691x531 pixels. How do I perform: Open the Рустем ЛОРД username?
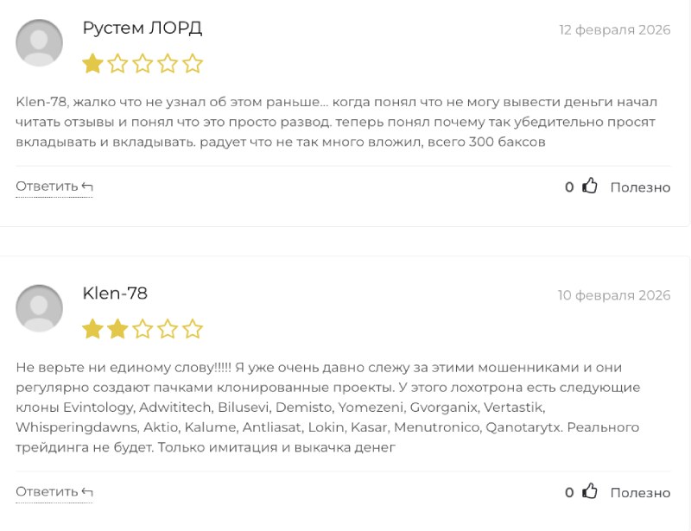142,28
